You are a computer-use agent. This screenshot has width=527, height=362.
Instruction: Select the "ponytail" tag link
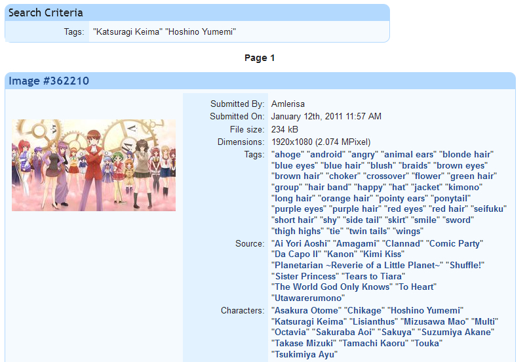point(450,198)
